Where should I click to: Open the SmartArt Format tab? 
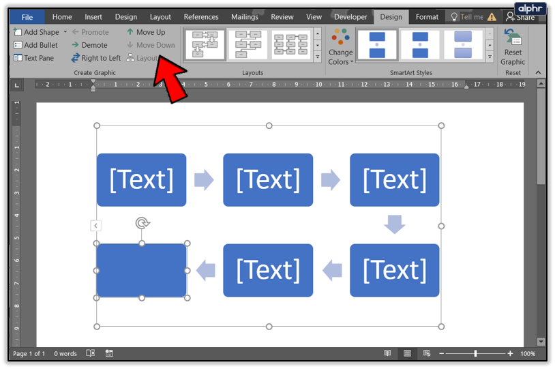pyautogui.click(x=427, y=17)
